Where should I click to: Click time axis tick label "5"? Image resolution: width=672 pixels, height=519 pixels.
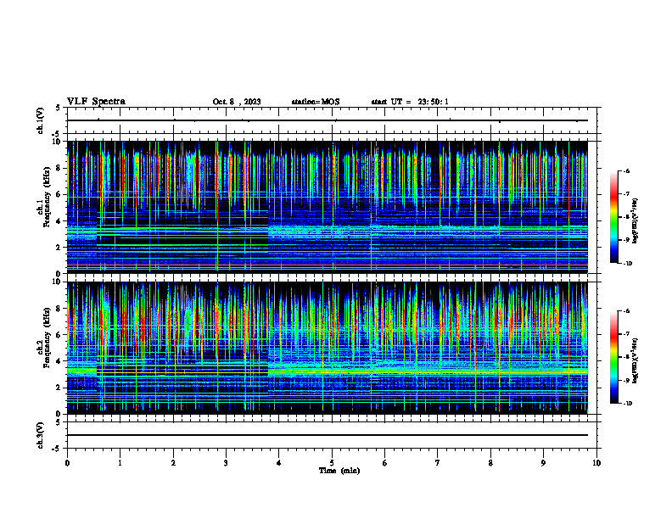coord(332,463)
